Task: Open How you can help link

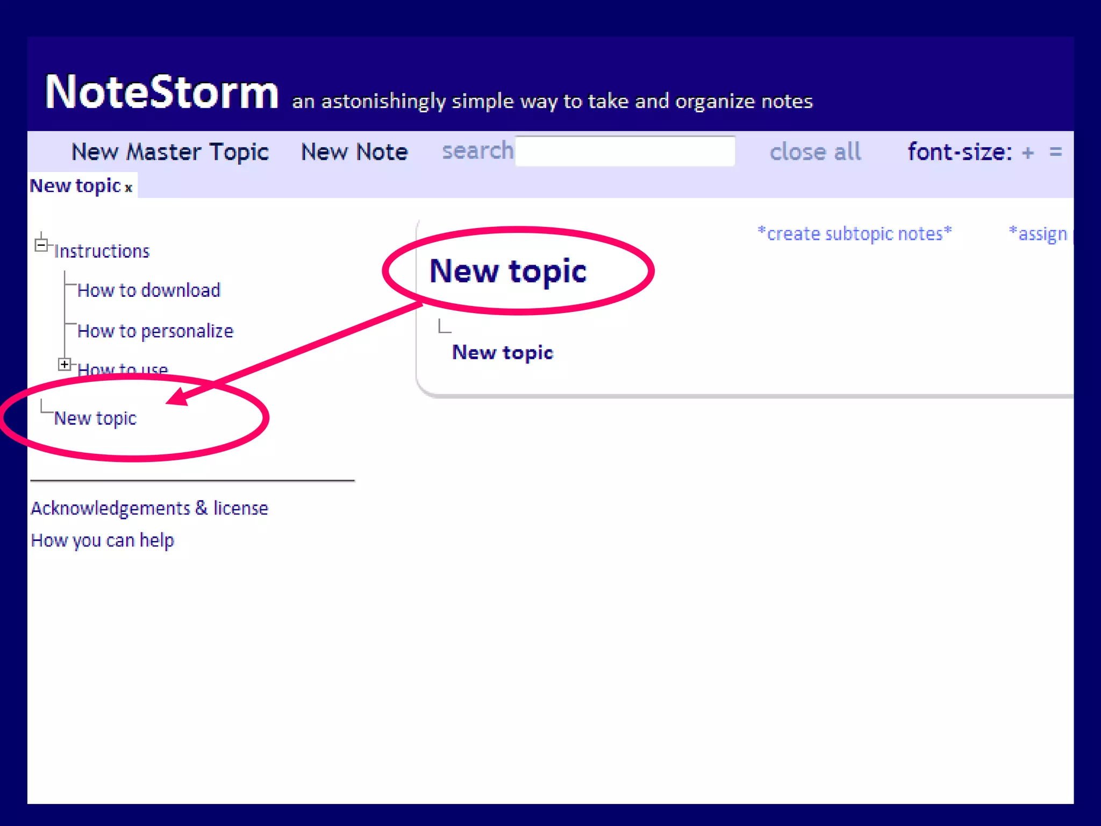Action: (103, 540)
